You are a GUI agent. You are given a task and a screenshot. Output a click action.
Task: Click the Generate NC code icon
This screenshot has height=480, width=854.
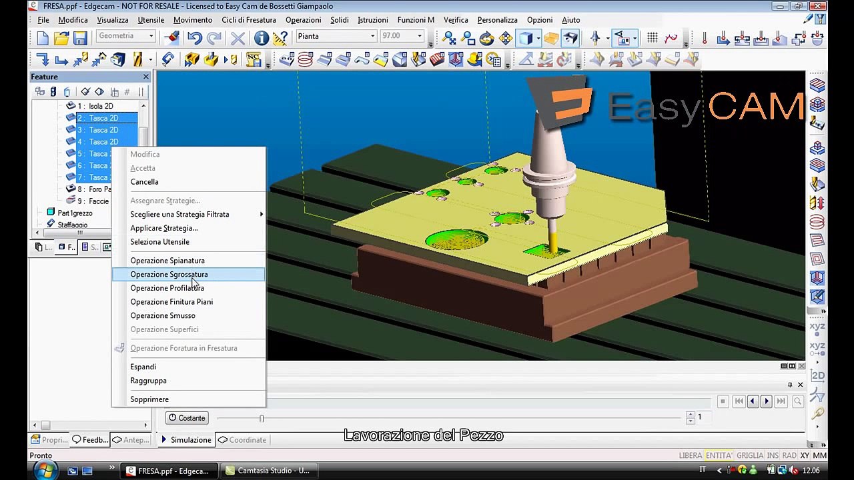point(252,60)
